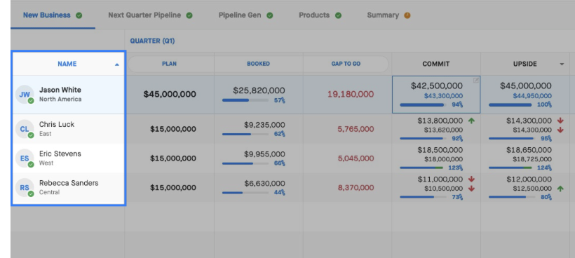The width and height of the screenshot is (575, 258).
Task: Select the Eric Stevens name
Action: click(x=60, y=154)
